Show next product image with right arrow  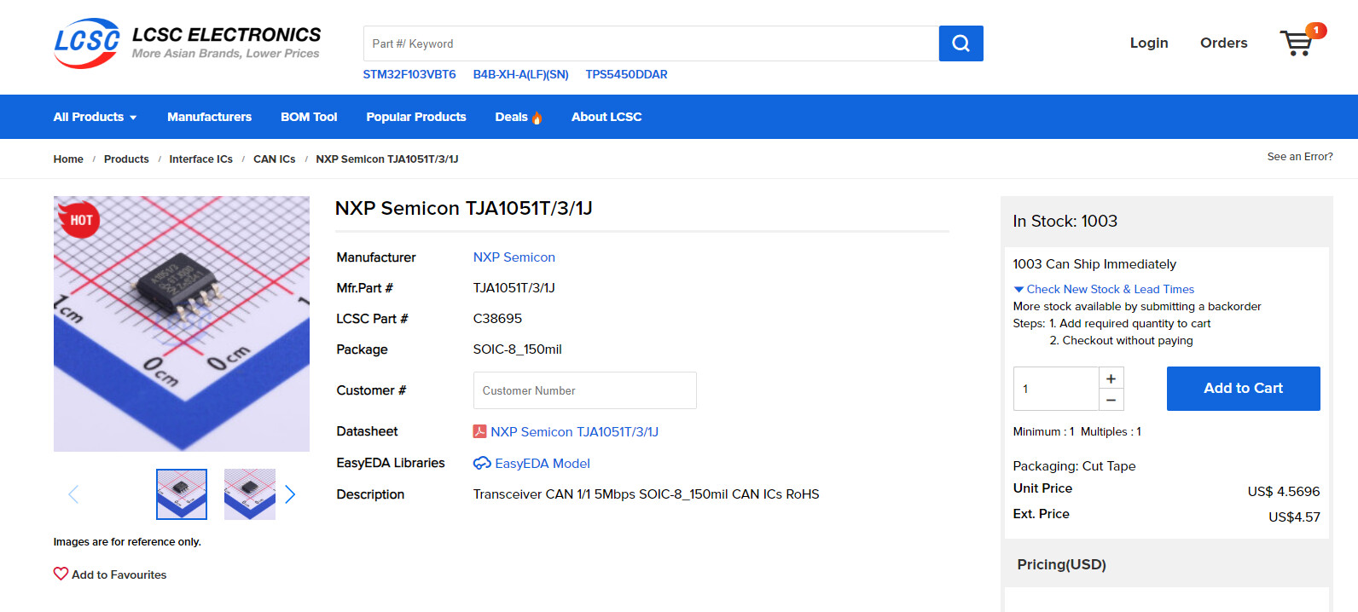[x=290, y=494]
